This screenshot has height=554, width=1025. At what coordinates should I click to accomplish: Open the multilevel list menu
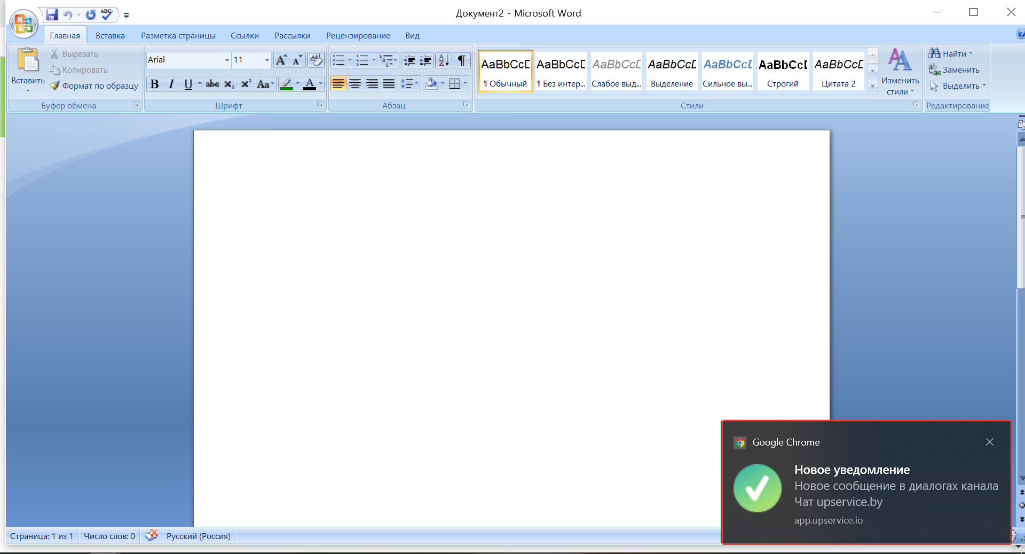coord(388,60)
